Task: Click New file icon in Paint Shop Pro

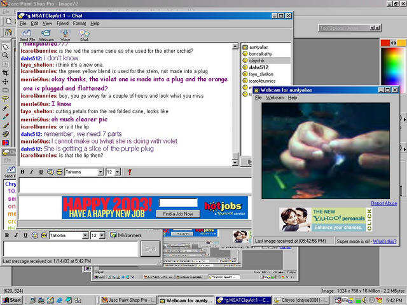Action: tap(9, 21)
